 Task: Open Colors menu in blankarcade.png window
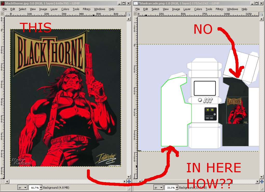click(198, 9)
